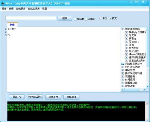Click the icon beside 流程控制

point(123,76)
